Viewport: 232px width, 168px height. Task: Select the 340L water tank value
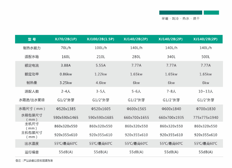coord(171,57)
